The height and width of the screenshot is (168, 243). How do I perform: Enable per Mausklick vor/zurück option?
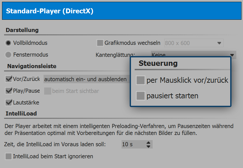coord(140,80)
